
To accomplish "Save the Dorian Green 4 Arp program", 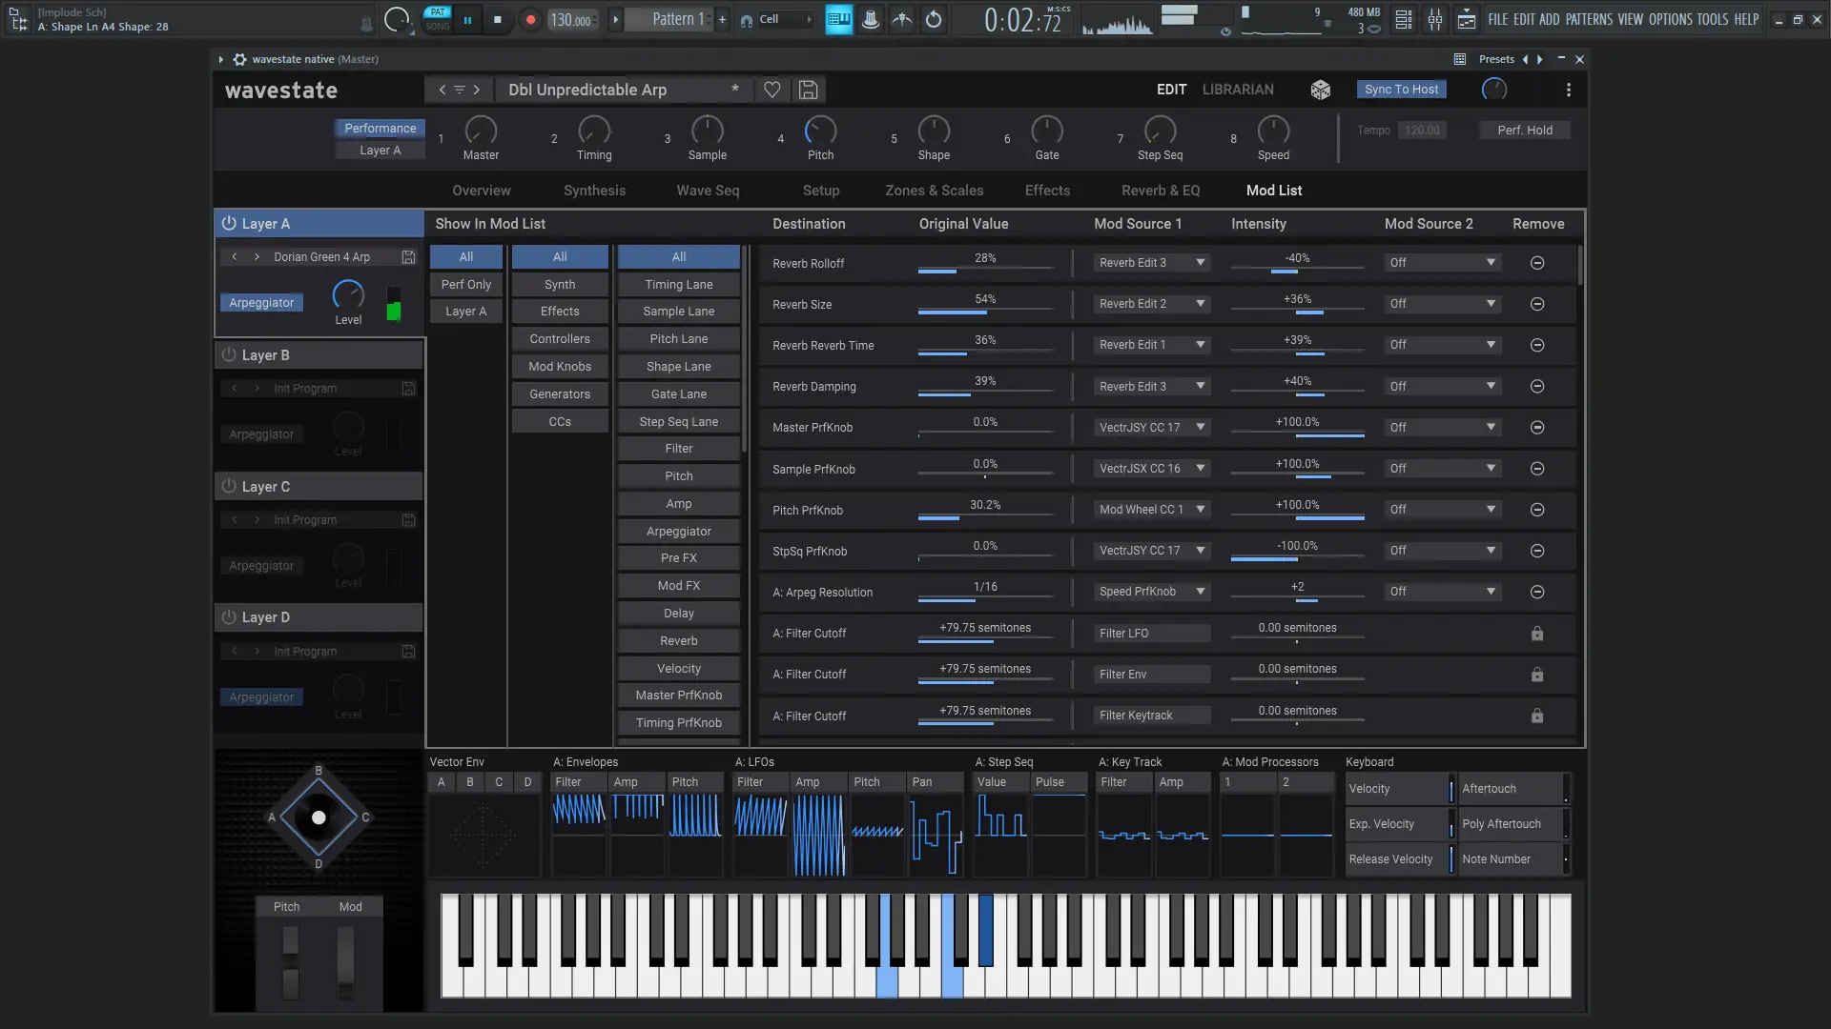I will tap(408, 257).
